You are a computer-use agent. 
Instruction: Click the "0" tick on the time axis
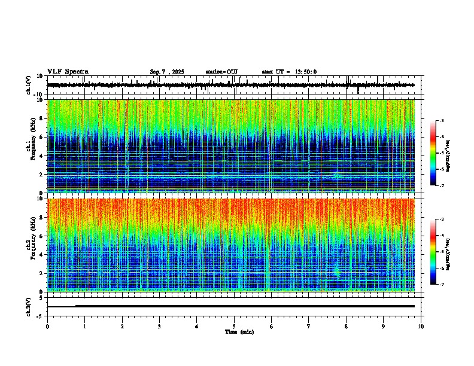click(47, 327)
